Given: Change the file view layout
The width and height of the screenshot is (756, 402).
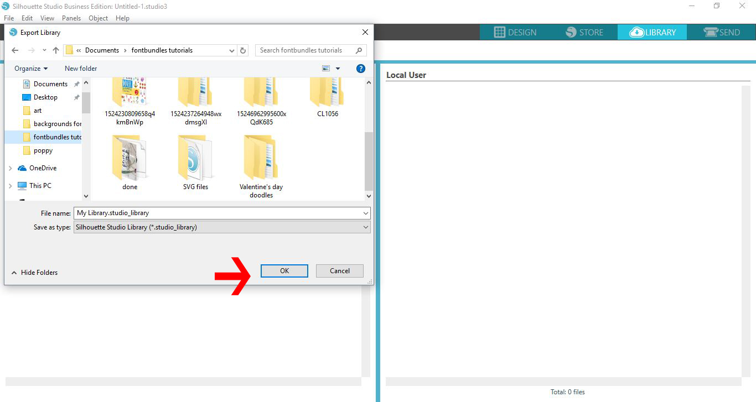Looking at the screenshot, I should tap(326, 68).
